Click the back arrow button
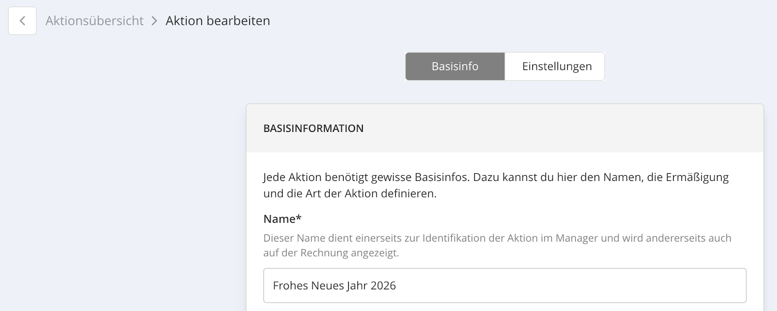This screenshot has height=311, width=777. tap(22, 21)
